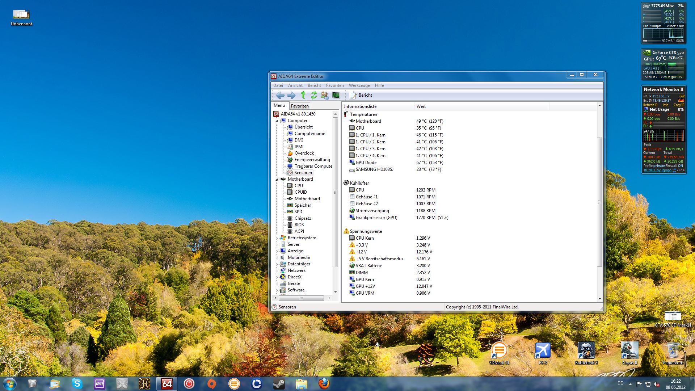This screenshot has height=391, width=695.
Task: Expand the Netzwerk tree node
Action: [x=277, y=271]
